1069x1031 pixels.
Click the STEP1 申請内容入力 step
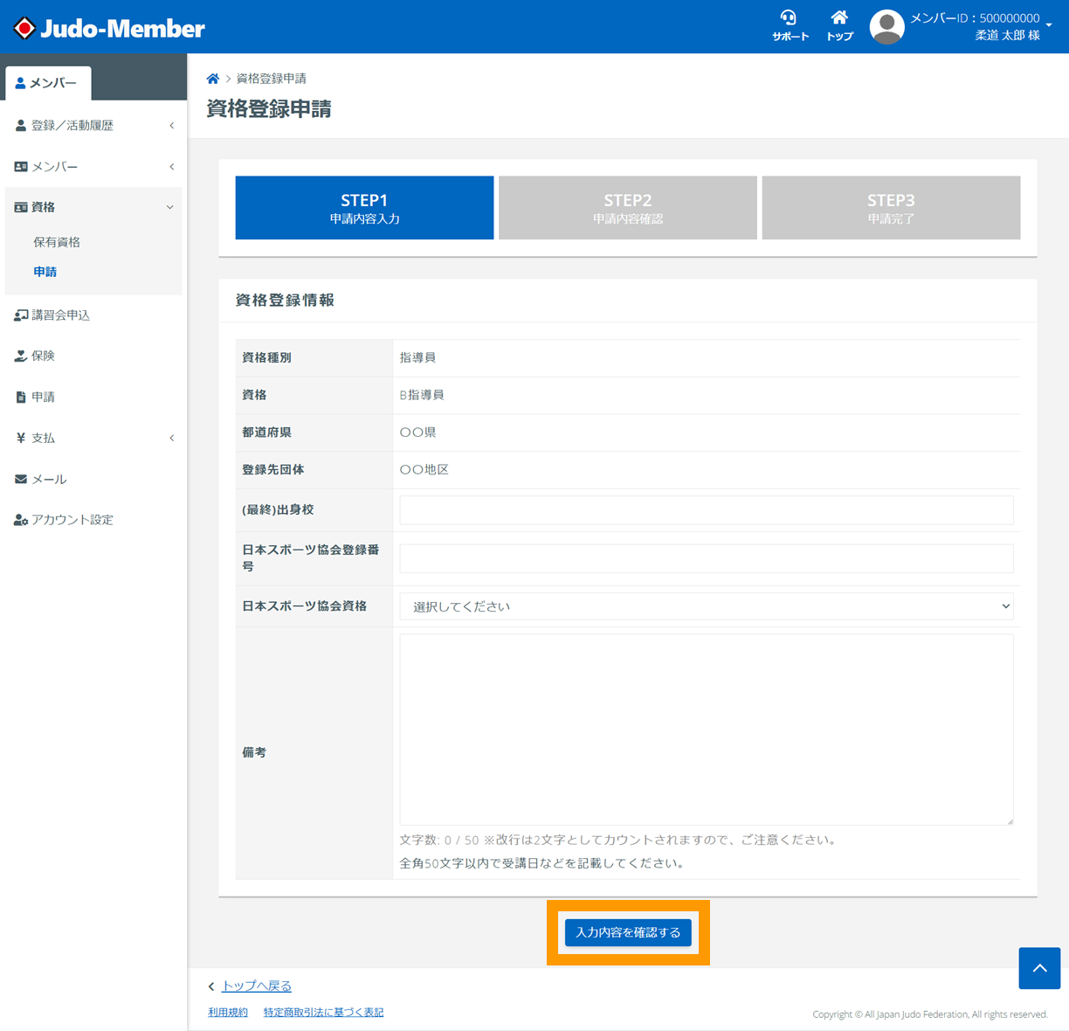point(364,208)
